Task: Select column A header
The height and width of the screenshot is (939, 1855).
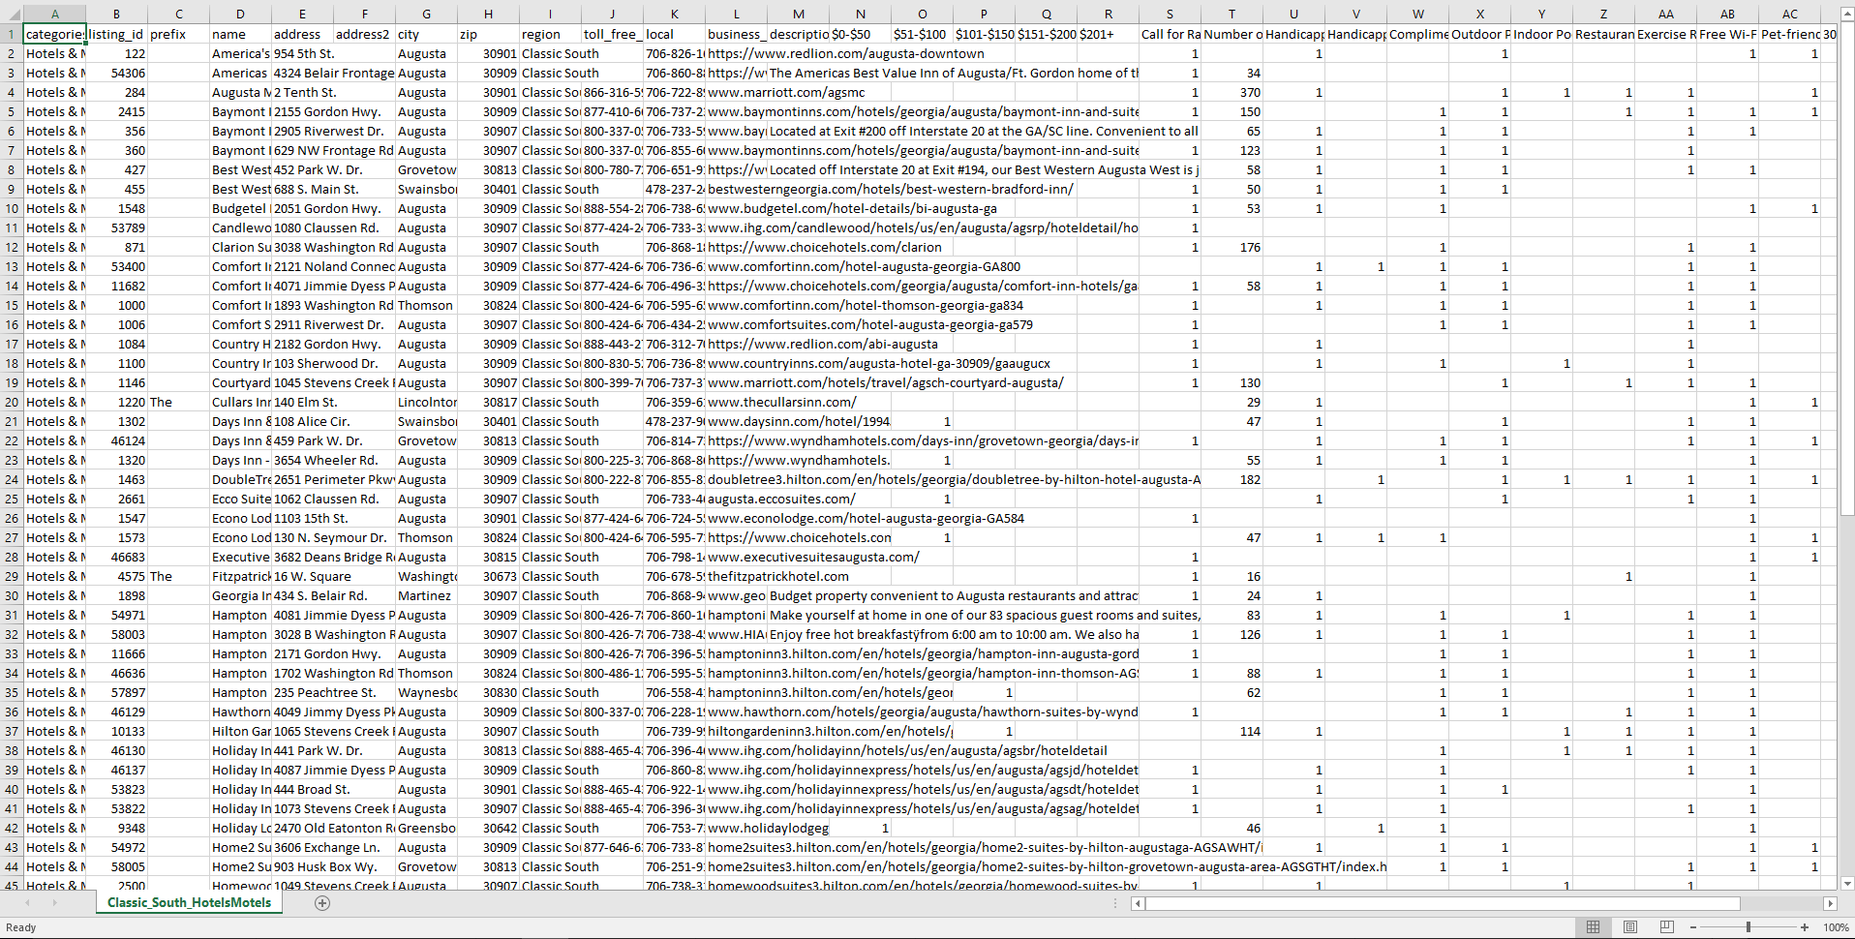Action: [x=55, y=15]
